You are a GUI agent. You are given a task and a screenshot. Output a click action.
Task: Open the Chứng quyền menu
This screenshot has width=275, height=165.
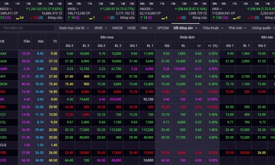point(263,28)
